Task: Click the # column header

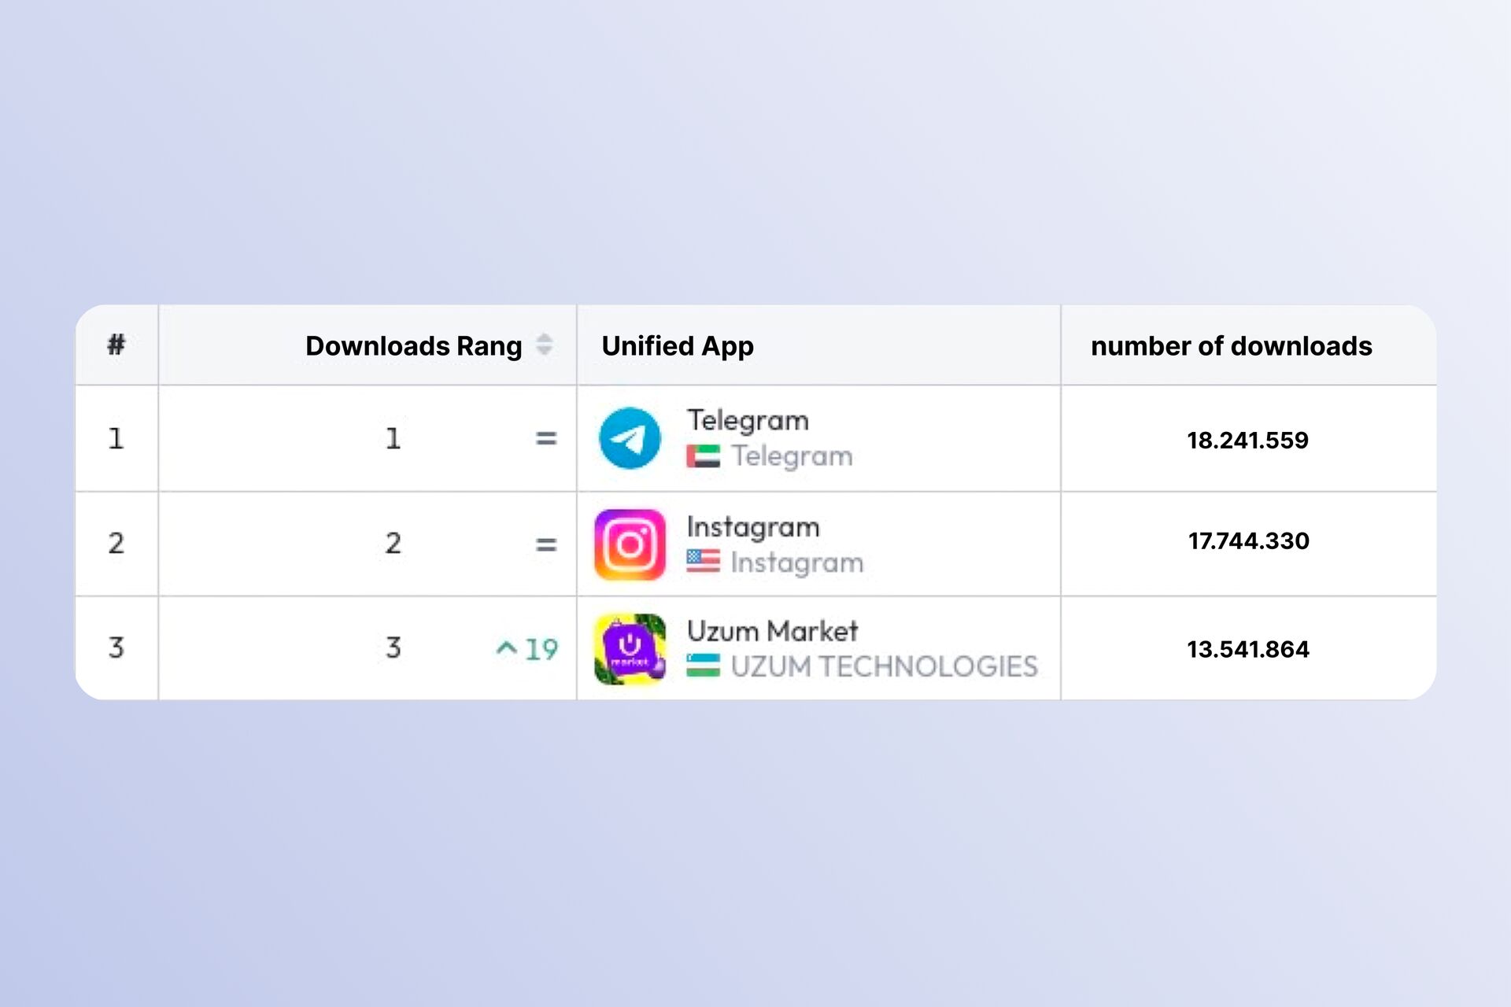Action: tap(116, 345)
